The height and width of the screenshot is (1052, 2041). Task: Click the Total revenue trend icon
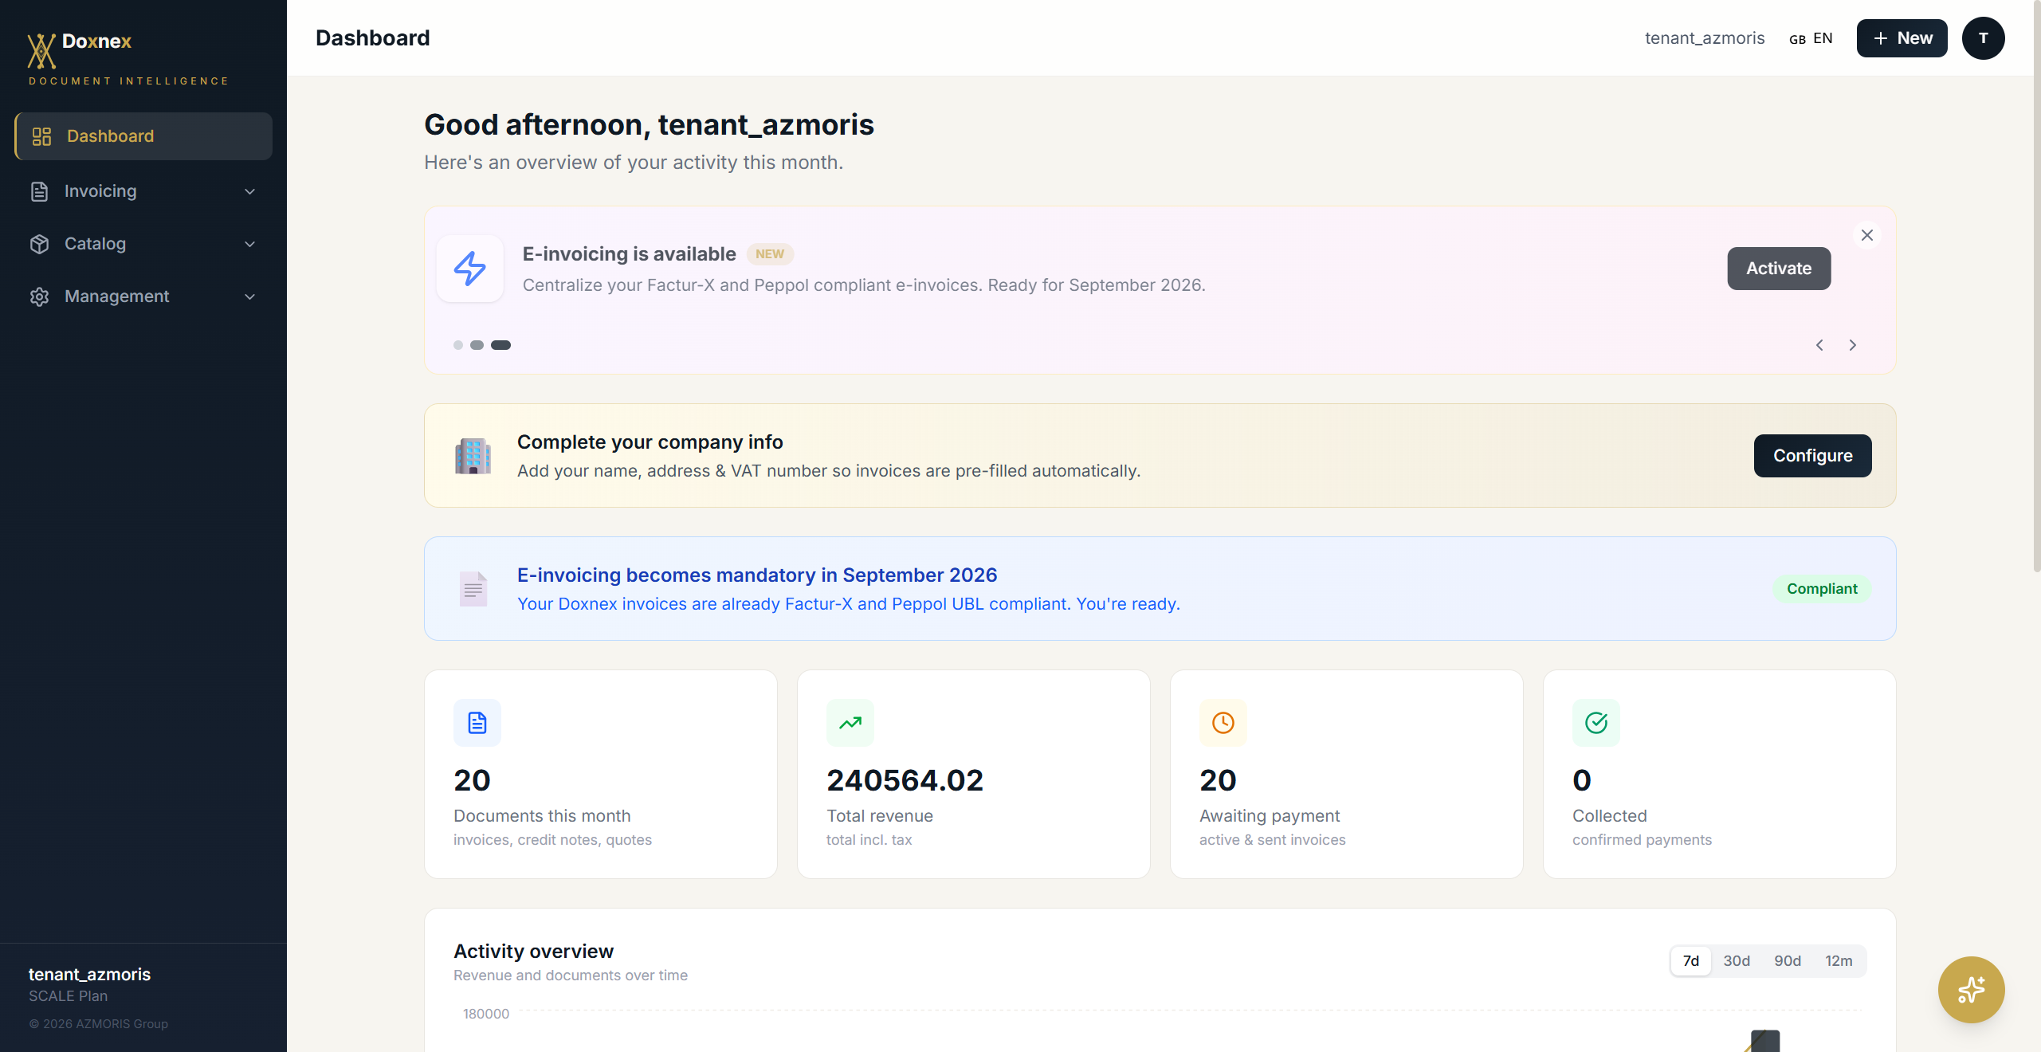tap(850, 723)
